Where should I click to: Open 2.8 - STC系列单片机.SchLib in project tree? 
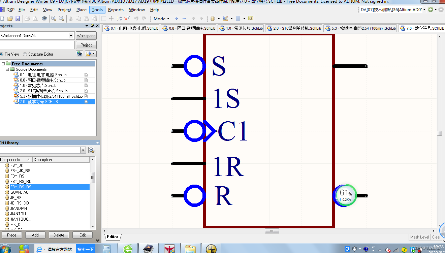pyautogui.click(x=43, y=91)
